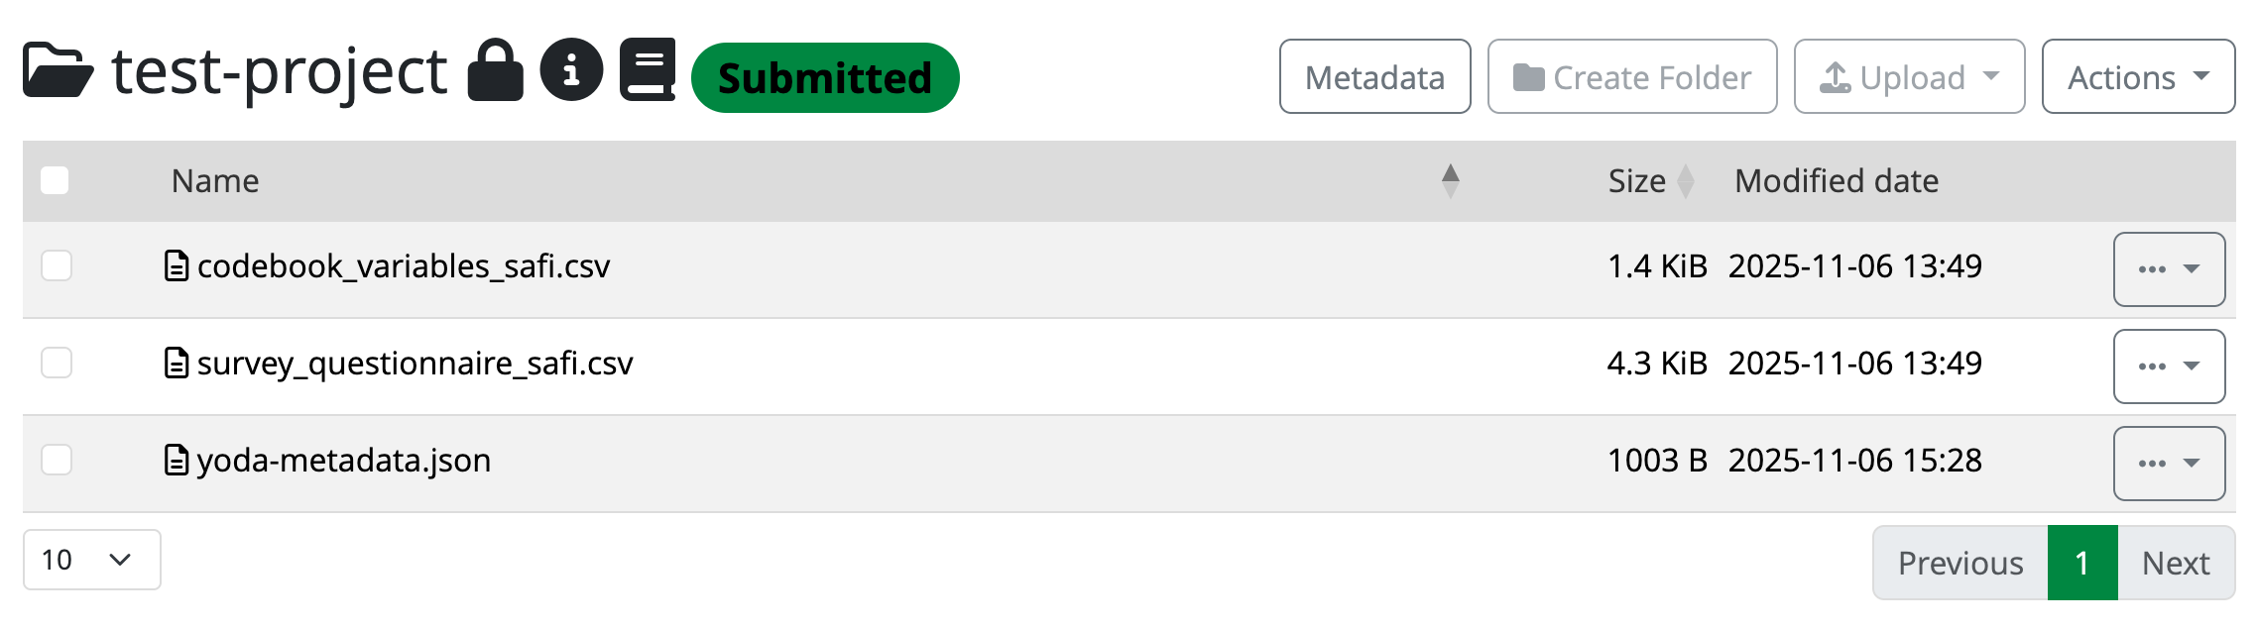The width and height of the screenshot is (2257, 628).
Task: Open the Actions dropdown
Action: 2138,76
